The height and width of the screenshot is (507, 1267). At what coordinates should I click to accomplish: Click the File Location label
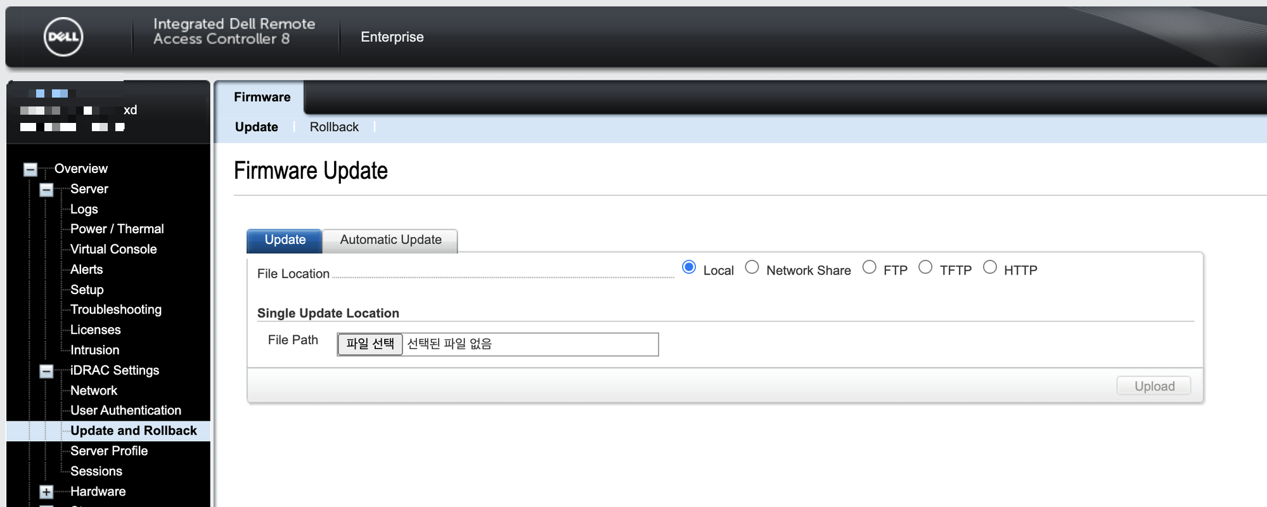[x=293, y=274]
